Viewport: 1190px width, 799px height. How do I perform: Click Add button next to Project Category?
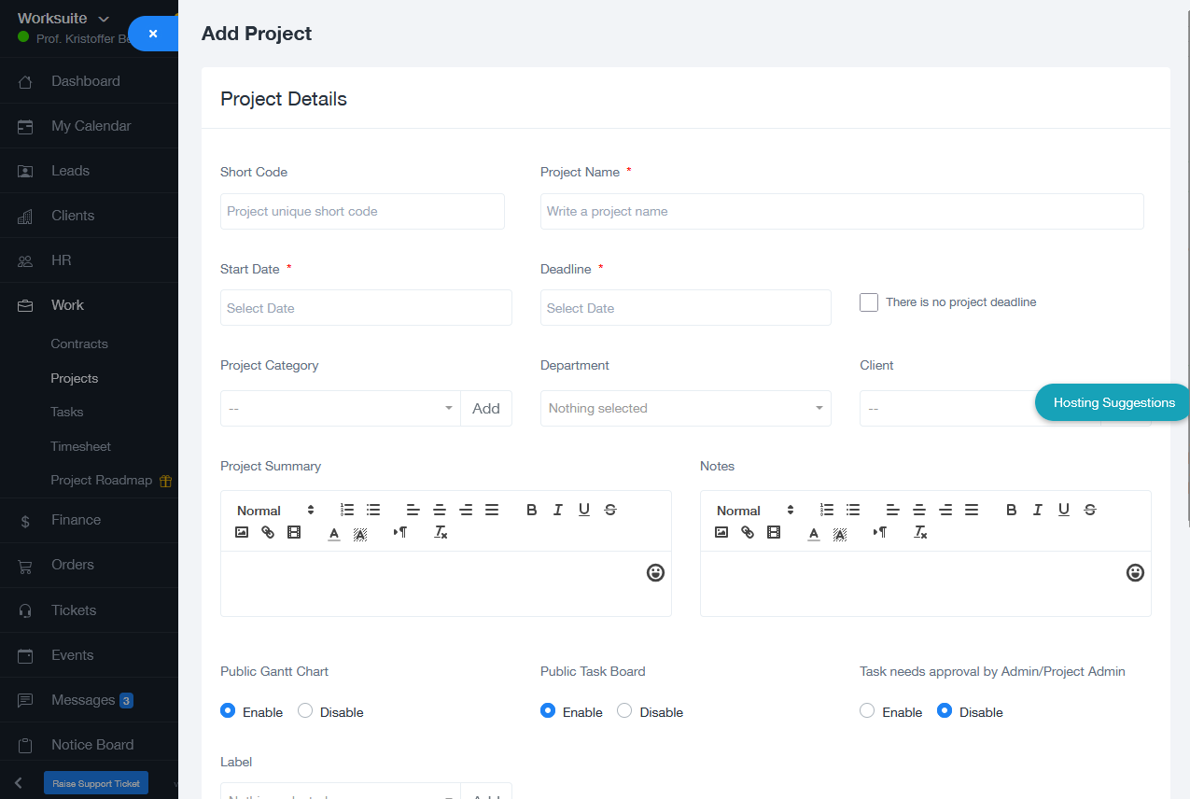486,409
